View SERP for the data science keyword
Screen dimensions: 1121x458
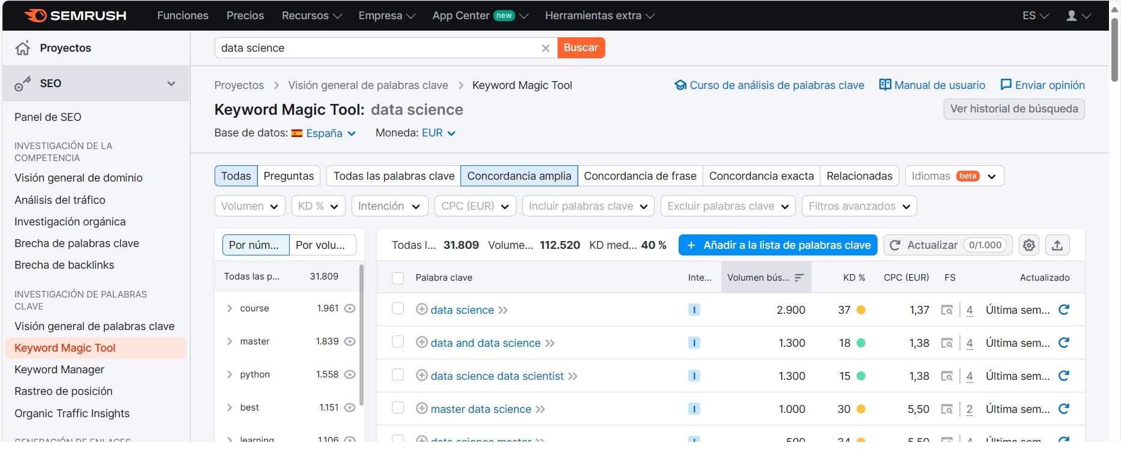(947, 310)
